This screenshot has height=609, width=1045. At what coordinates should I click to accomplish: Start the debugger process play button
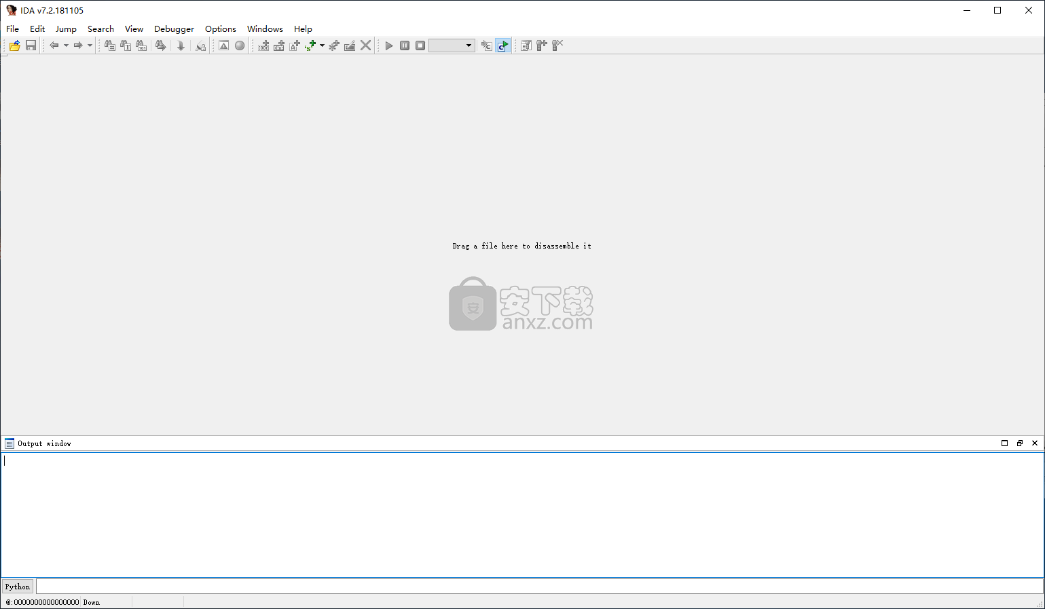coord(389,45)
